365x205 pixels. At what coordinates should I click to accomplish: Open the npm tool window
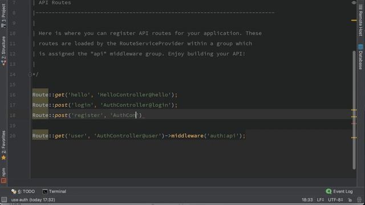point(3,175)
